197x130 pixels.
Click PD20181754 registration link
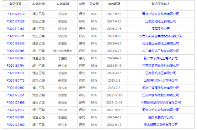click(x=15, y=66)
